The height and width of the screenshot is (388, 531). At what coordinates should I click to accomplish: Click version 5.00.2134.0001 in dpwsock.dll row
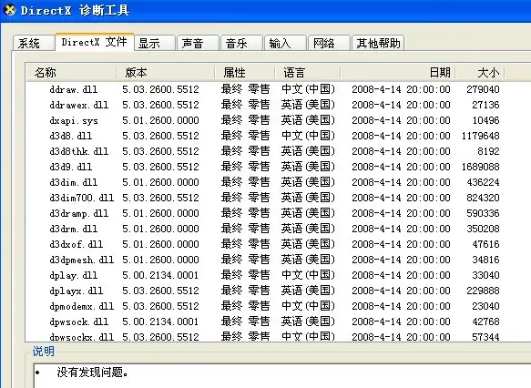(x=160, y=322)
